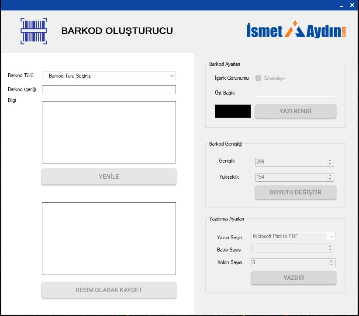Click the black text color swatch
This screenshot has height=316, width=359.
[232, 111]
